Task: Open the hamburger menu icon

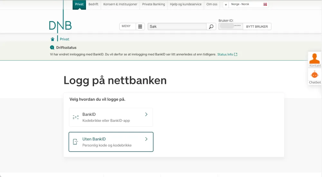Action: point(140,27)
